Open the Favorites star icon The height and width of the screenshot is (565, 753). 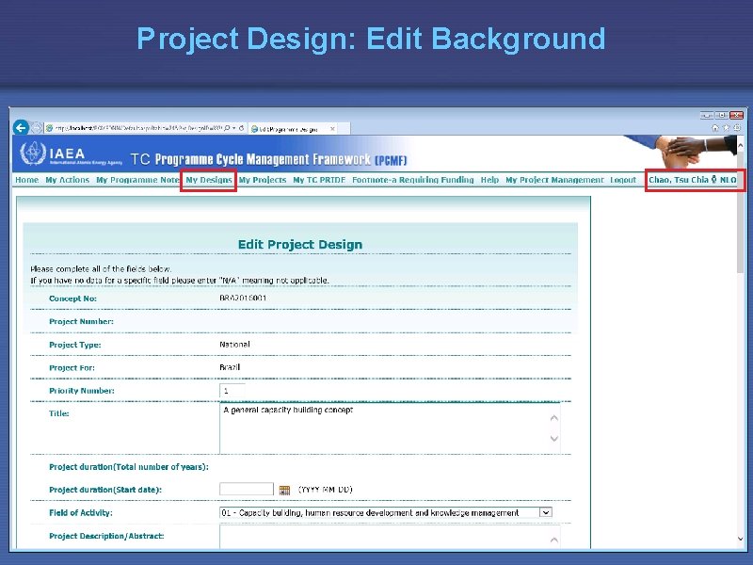[x=726, y=125]
